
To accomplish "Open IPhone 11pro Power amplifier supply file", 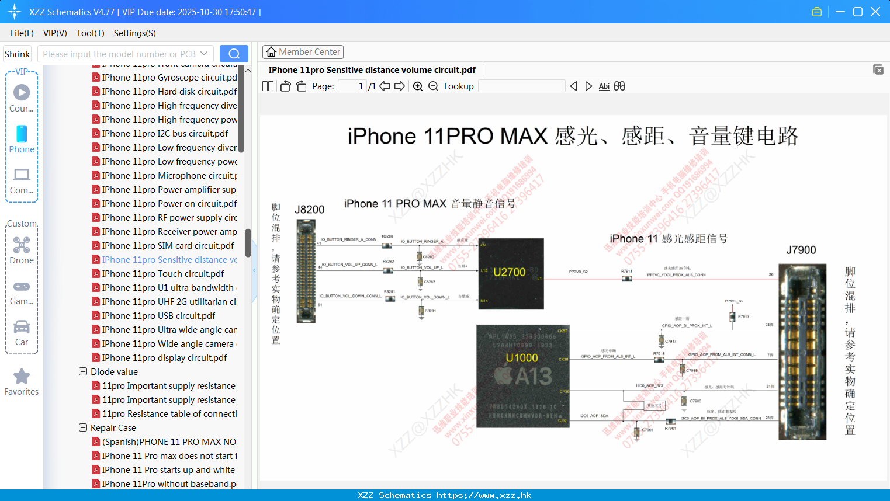I will [165, 189].
